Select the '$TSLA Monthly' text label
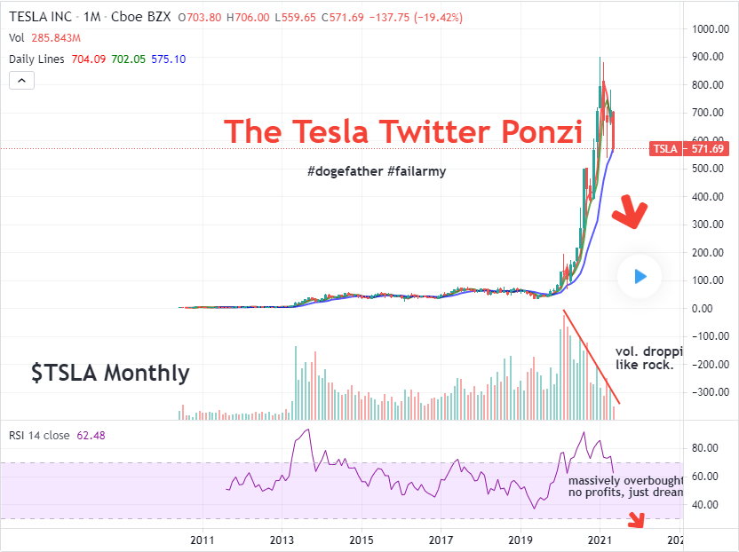The height and width of the screenshot is (552, 739). [x=110, y=373]
